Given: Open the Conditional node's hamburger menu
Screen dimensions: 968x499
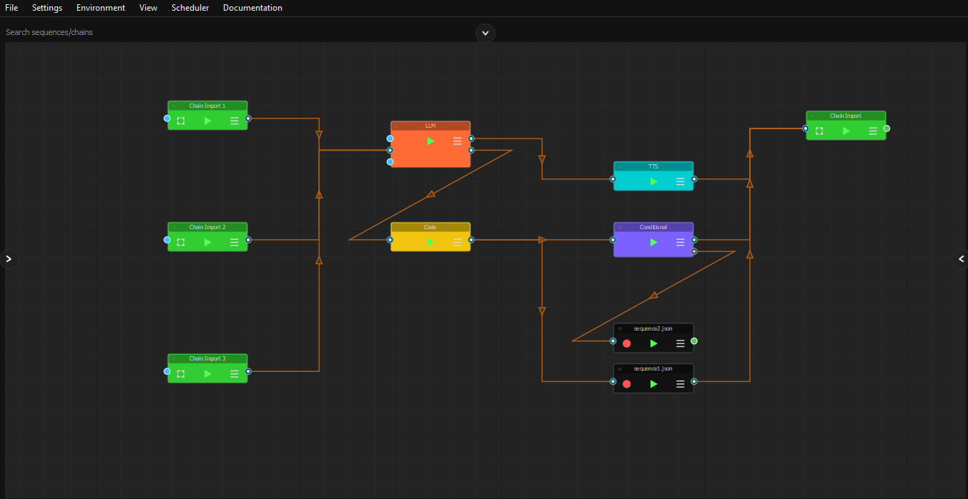Looking at the screenshot, I should [x=679, y=242].
